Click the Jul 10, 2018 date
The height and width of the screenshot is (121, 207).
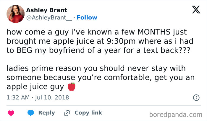coord(52,97)
